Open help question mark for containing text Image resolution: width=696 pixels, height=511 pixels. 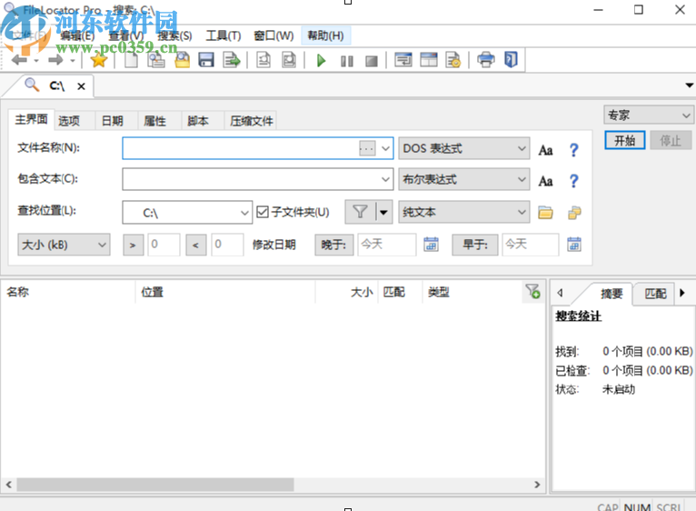point(573,180)
